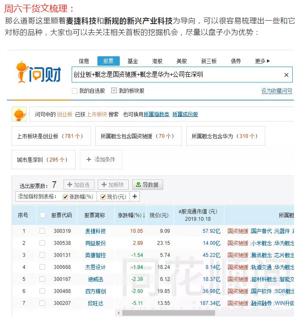Click the 股票代码 column header
The image size is (300, 320).
click(x=61, y=215)
